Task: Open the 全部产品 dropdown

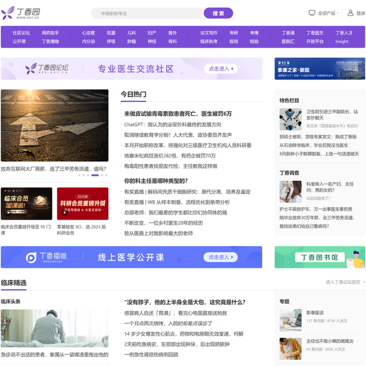Action: pyautogui.click(x=328, y=13)
